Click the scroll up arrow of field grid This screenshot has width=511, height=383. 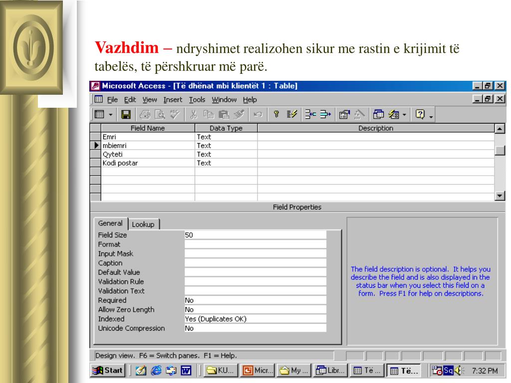click(x=500, y=129)
